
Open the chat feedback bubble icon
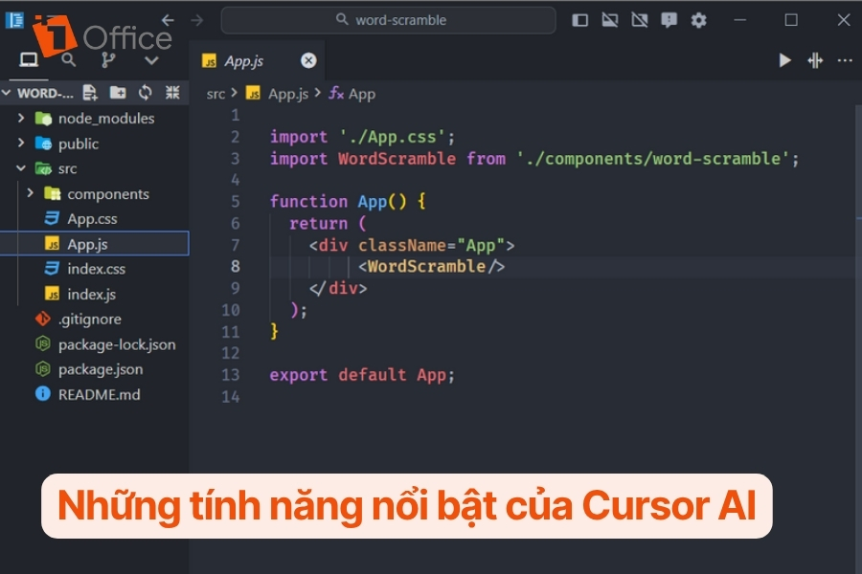pyautogui.click(x=669, y=20)
